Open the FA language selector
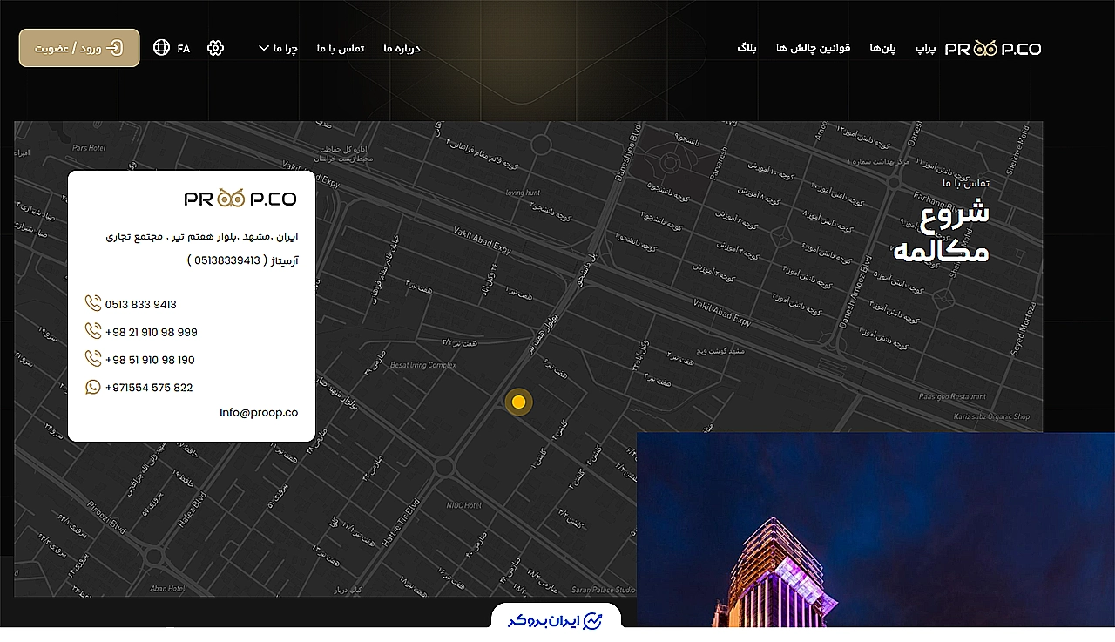The height and width of the screenshot is (642, 1115). click(x=183, y=48)
